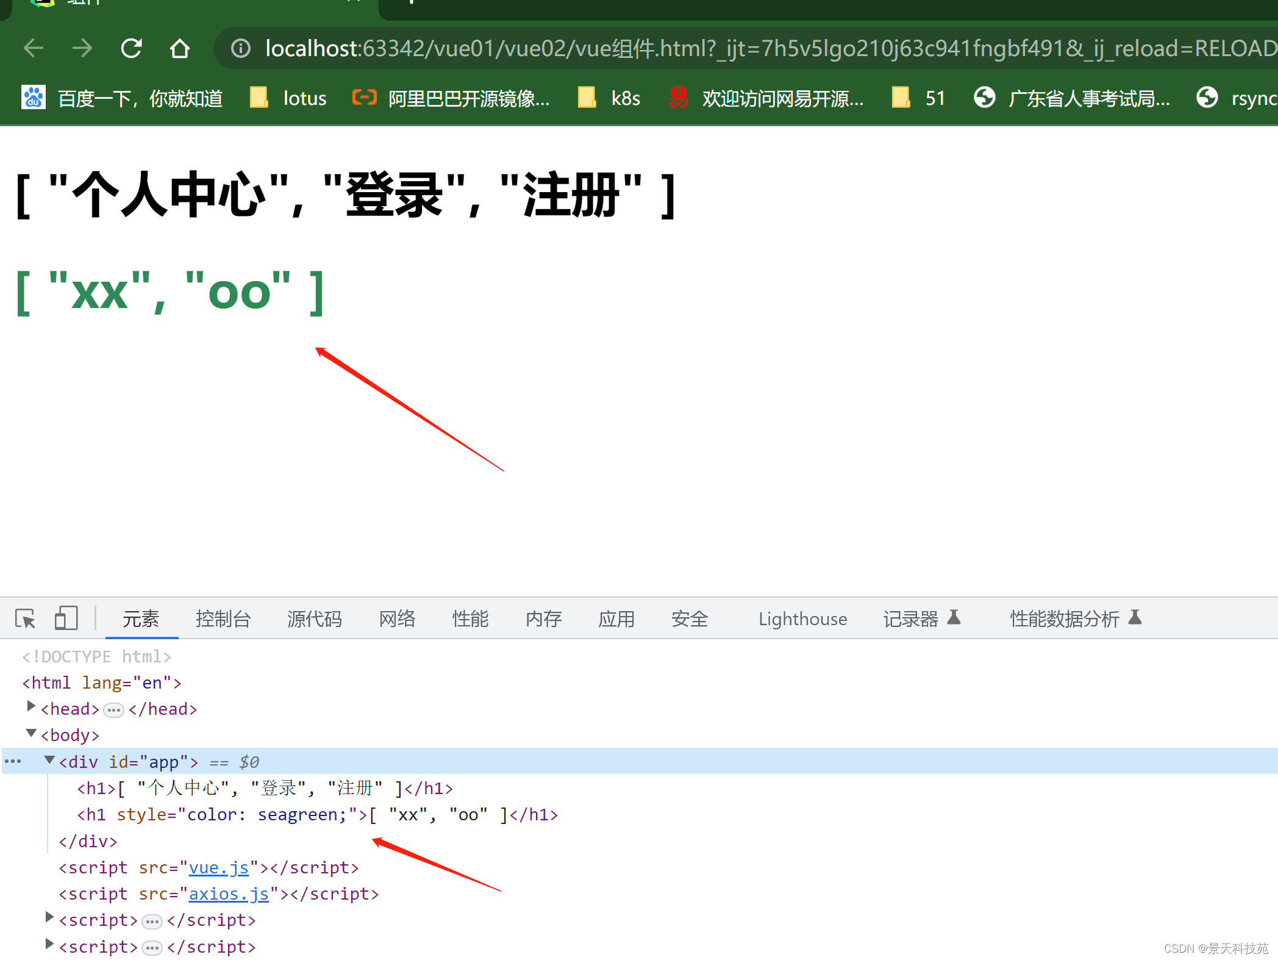The image size is (1278, 960).
Task: Open the k8s bookmark folder
Action: 609,98
